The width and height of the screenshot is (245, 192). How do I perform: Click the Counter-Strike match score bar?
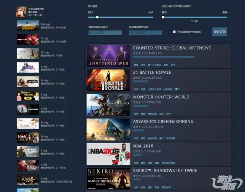pos(164,57)
